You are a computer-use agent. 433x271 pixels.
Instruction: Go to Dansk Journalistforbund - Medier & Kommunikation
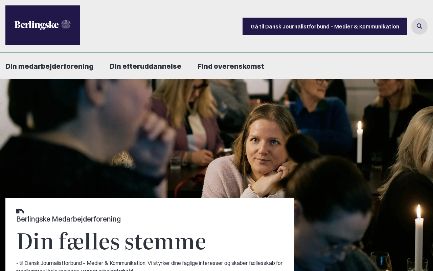tap(325, 26)
